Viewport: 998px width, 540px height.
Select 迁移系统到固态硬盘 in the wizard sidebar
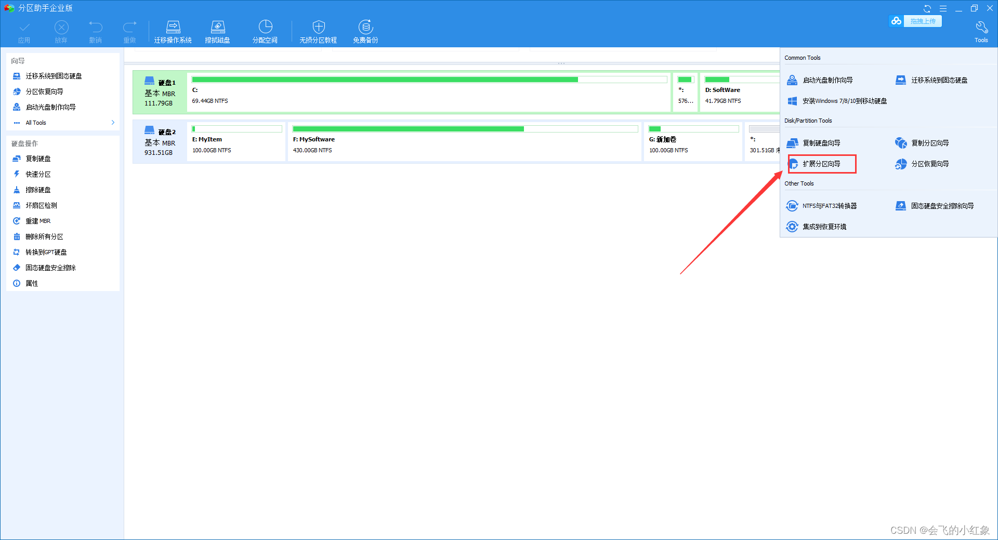coord(54,76)
